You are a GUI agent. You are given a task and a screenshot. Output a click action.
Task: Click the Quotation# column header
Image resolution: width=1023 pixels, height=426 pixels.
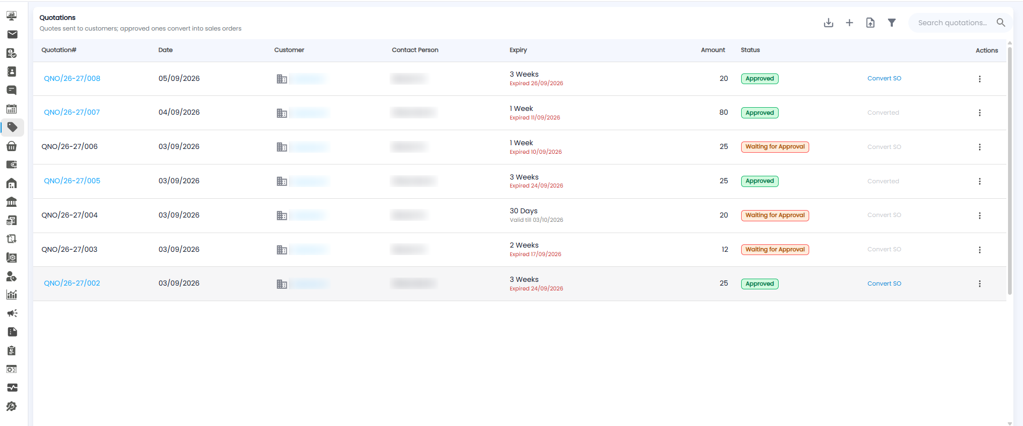click(59, 50)
